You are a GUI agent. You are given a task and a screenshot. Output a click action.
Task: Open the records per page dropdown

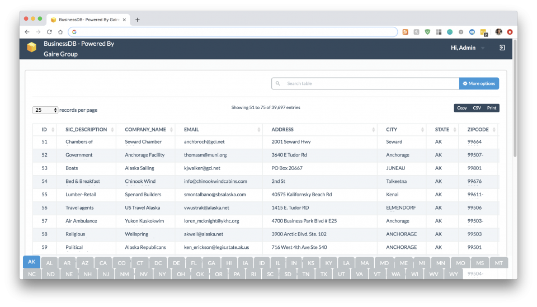[x=45, y=110]
